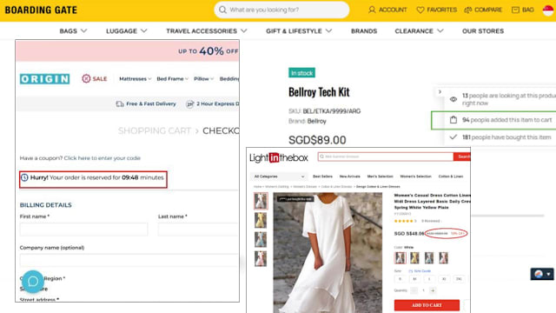Click the Origin SALE tag icon
Viewport: 556px width, 313px height.
coord(86,78)
